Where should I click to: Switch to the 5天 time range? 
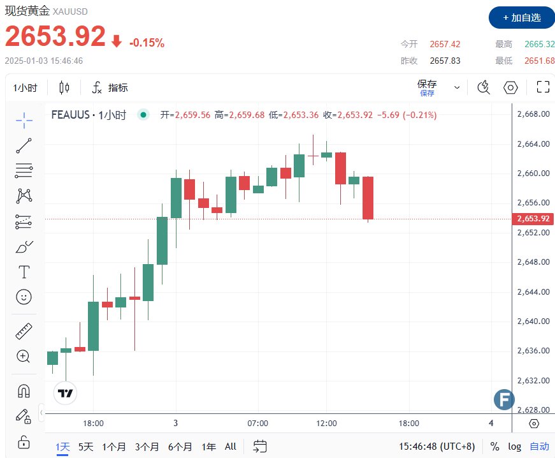point(86,447)
